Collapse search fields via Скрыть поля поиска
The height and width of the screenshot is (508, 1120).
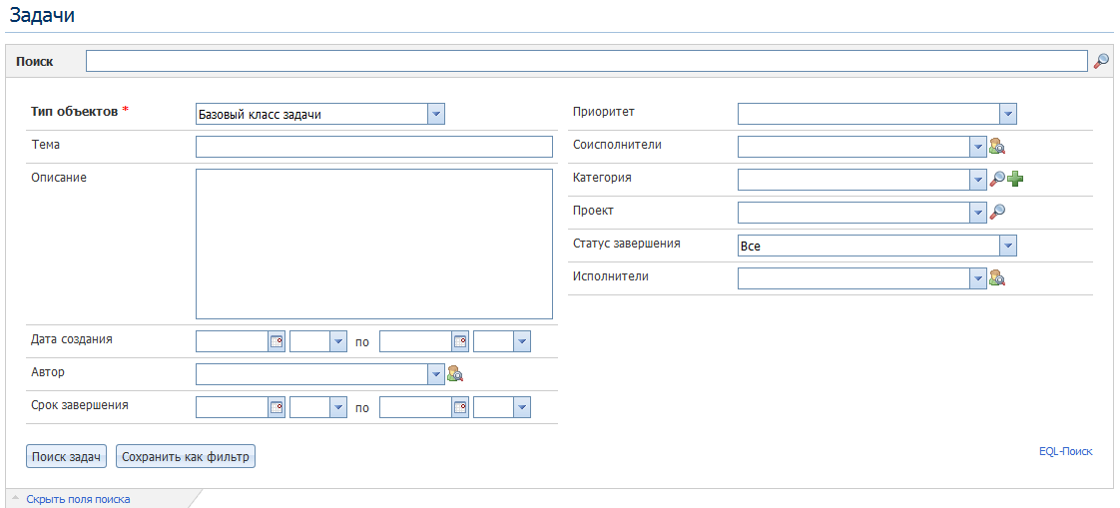(x=78, y=499)
